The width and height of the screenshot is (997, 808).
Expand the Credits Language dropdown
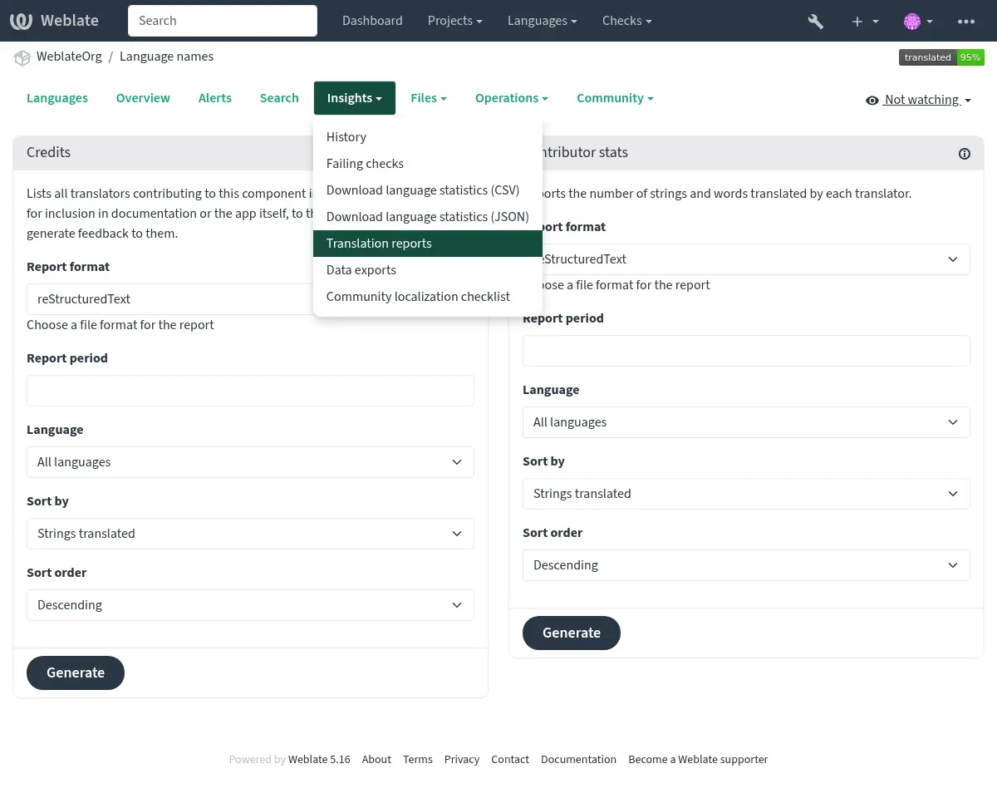tap(250, 462)
